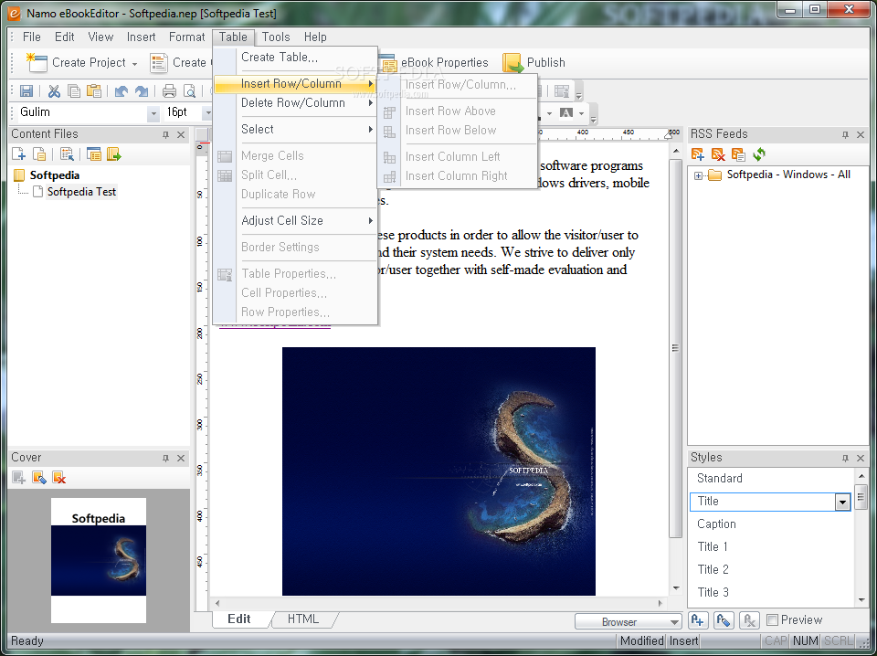The image size is (877, 656).
Task: Click the green Refresh RSS feeds icon
Action: (759, 154)
